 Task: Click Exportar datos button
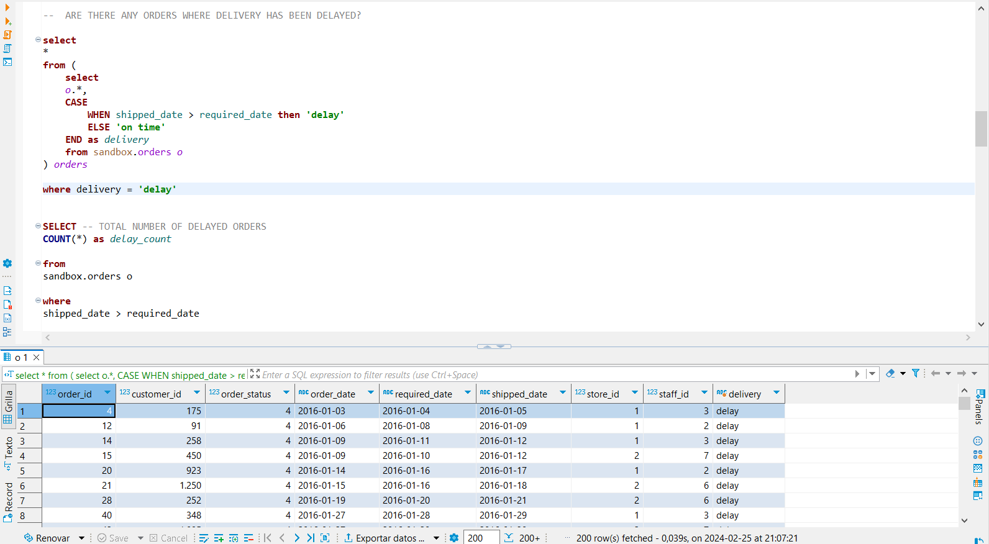pyautogui.click(x=385, y=538)
